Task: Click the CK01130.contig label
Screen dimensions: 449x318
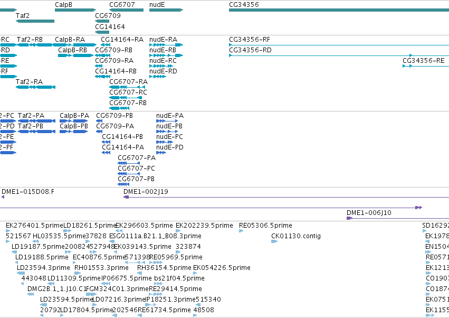Action: pyautogui.click(x=296, y=236)
